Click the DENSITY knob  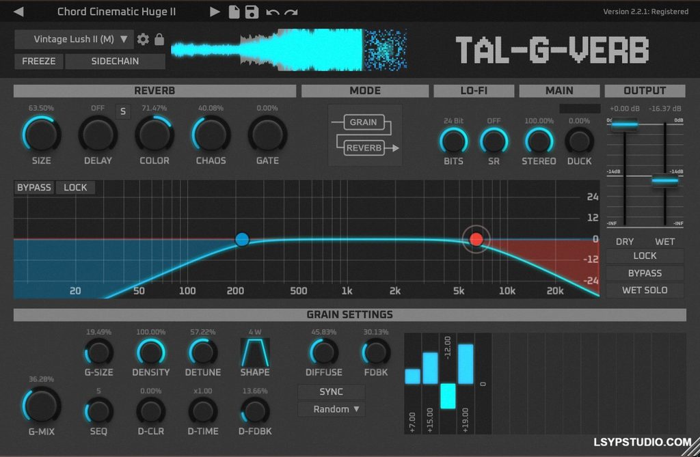[151, 352]
